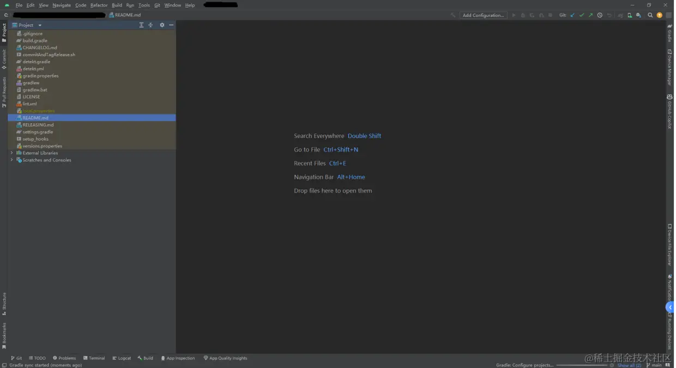Open the GitHub Copilot side tab
This screenshot has height=368, width=676.
(x=670, y=111)
